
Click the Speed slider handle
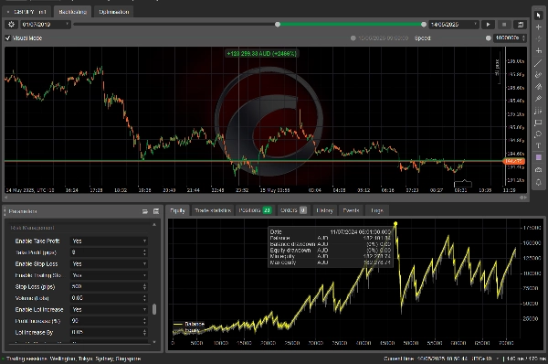pos(489,38)
